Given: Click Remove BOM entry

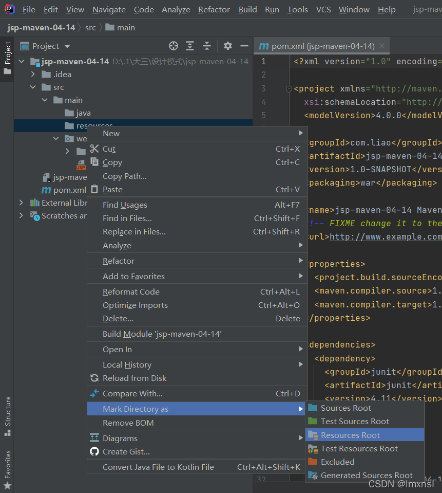Looking at the screenshot, I should pos(196,423).
